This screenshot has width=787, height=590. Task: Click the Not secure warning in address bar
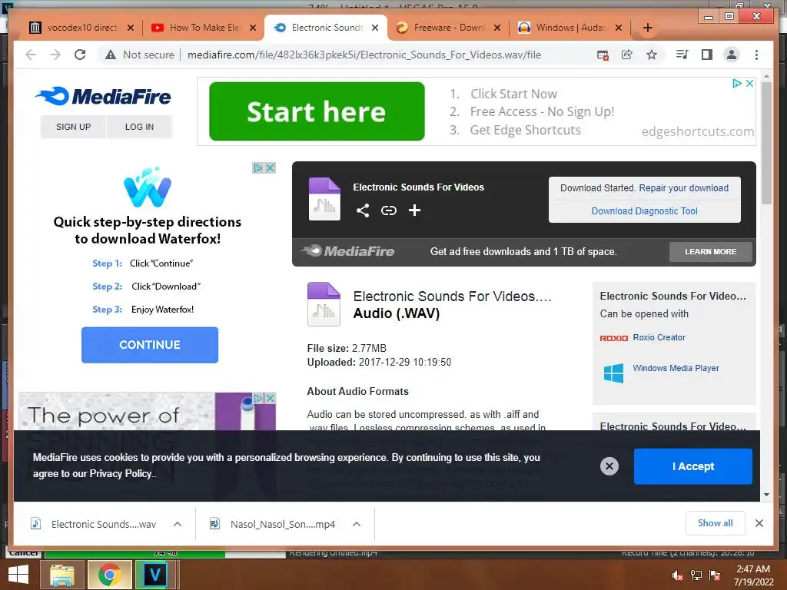(x=140, y=55)
